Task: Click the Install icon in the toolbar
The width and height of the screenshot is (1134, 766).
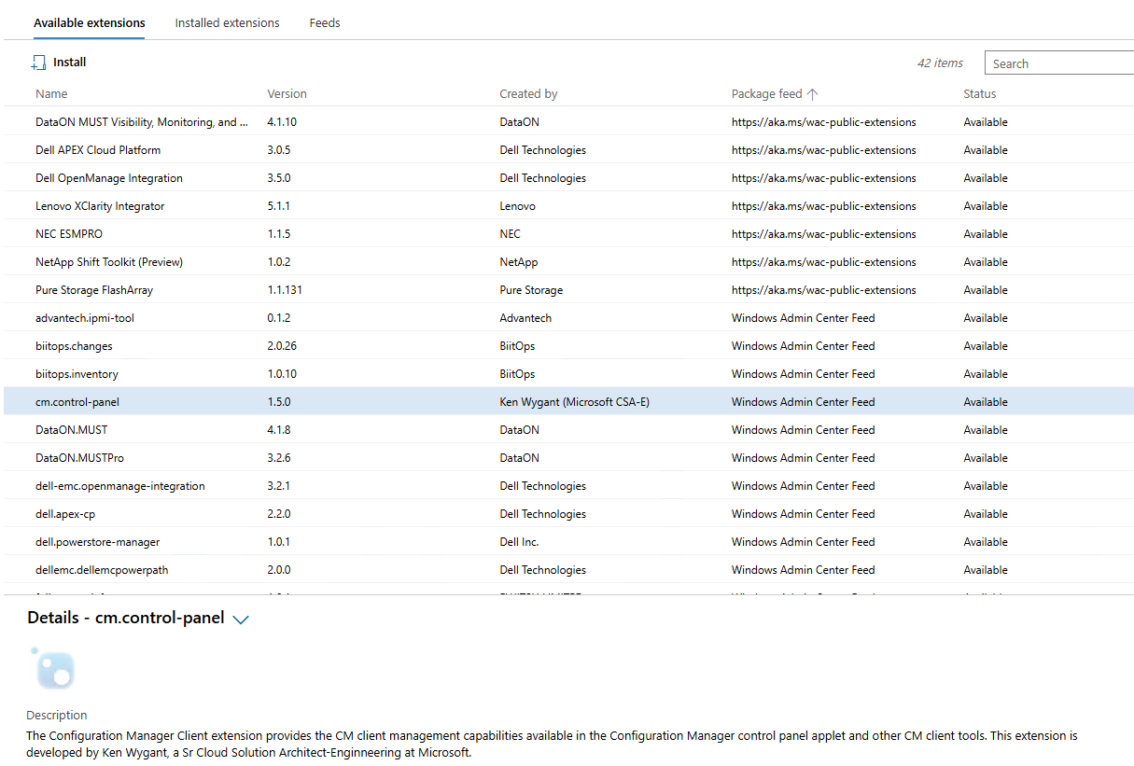Action: pos(38,63)
